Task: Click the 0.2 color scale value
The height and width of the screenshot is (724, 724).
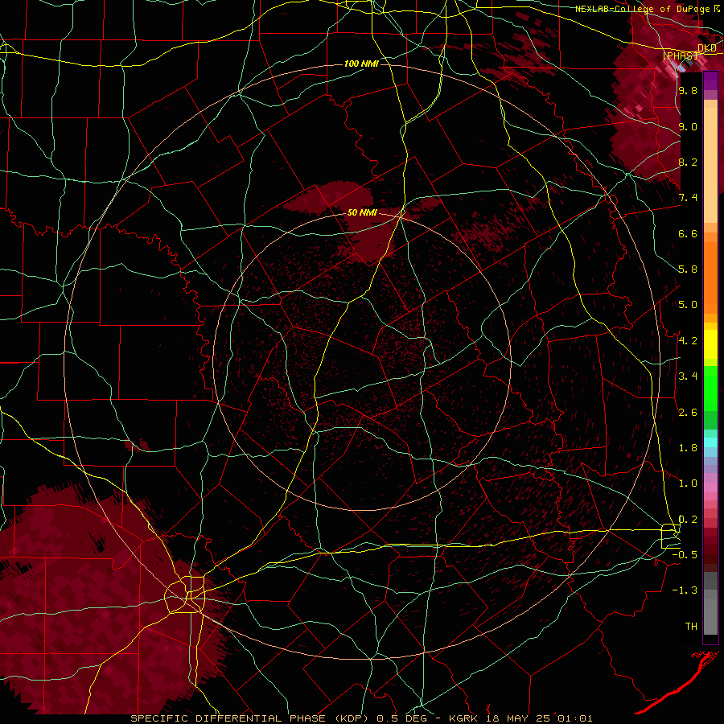Action: (688, 520)
